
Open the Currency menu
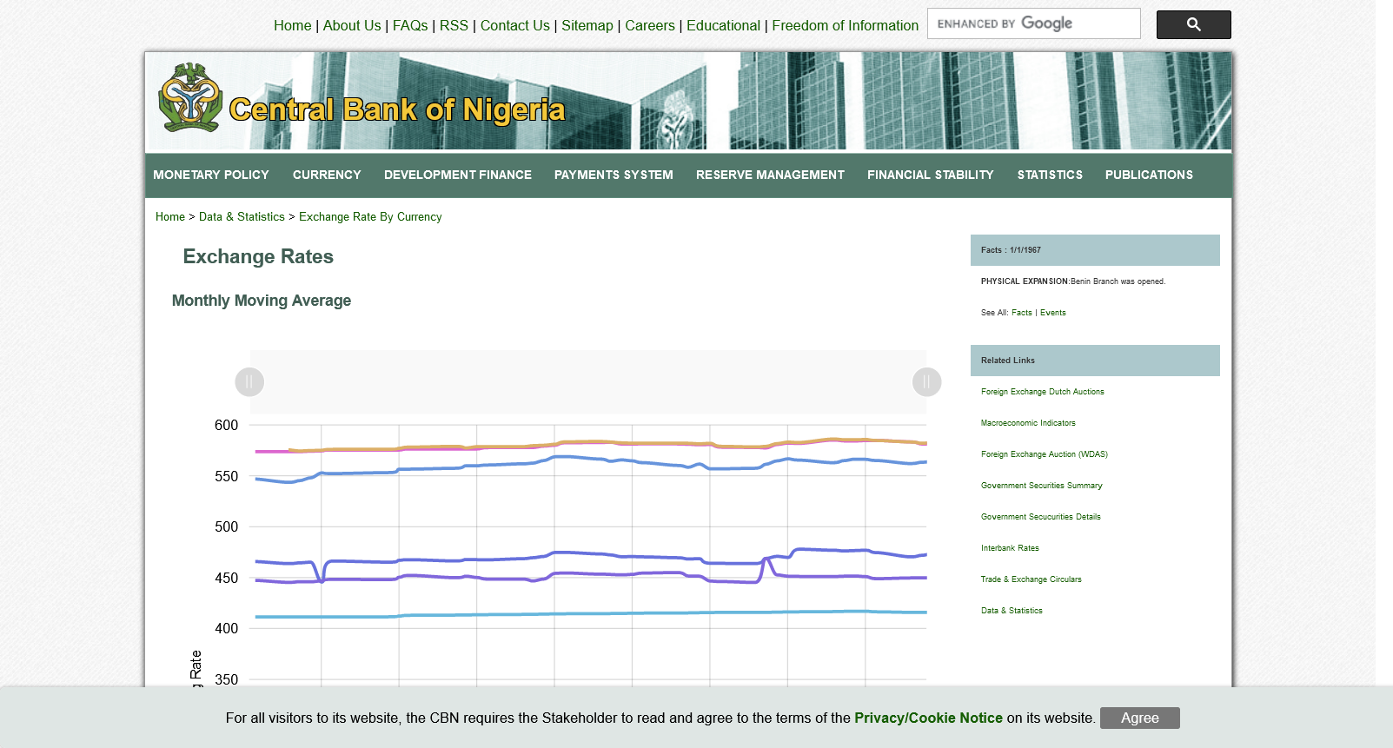327,175
